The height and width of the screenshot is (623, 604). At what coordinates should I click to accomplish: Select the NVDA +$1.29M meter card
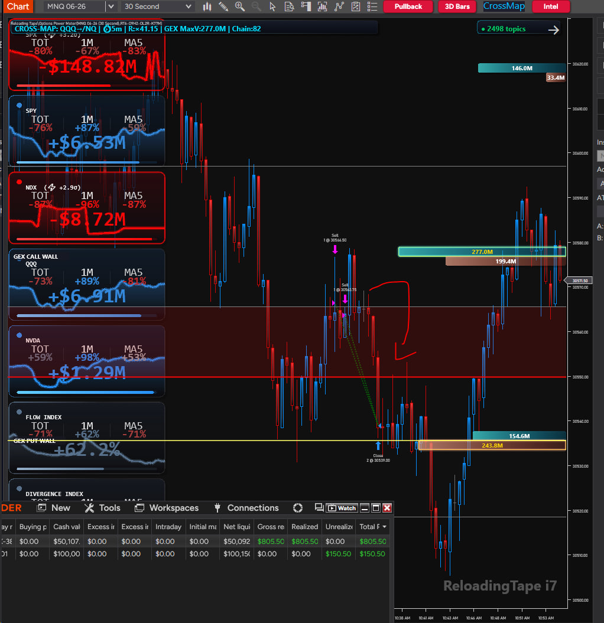coord(87,361)
